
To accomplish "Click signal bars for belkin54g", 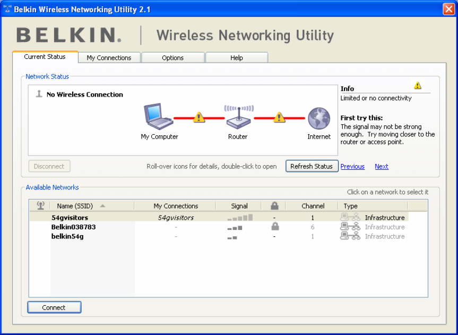I will coord(232,238).
